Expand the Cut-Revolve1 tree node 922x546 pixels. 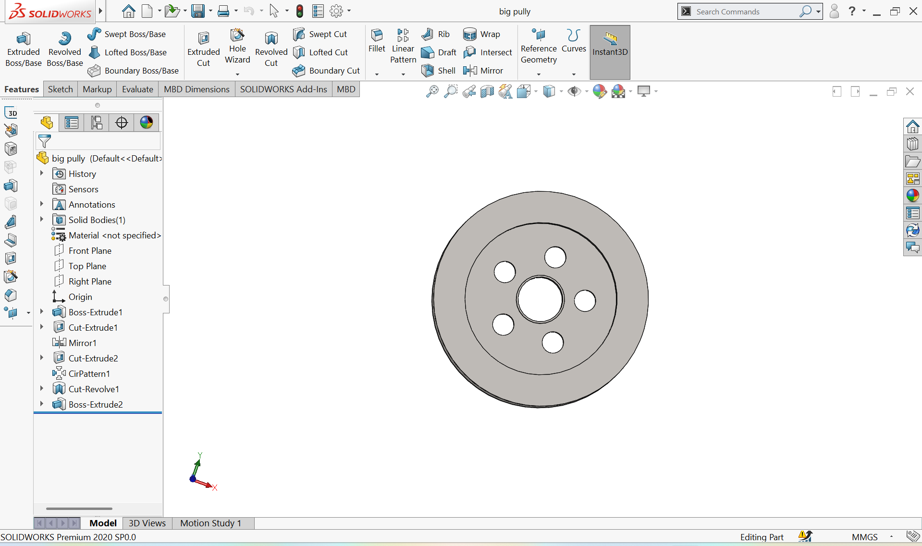[42, 389]
